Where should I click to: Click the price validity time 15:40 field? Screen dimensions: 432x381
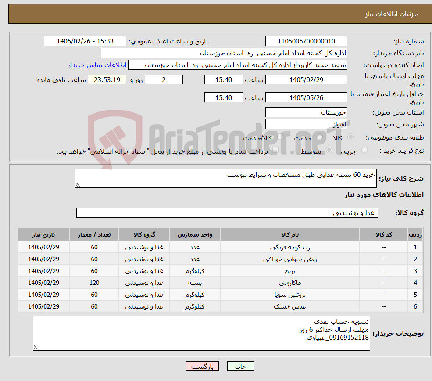[223, 97]
